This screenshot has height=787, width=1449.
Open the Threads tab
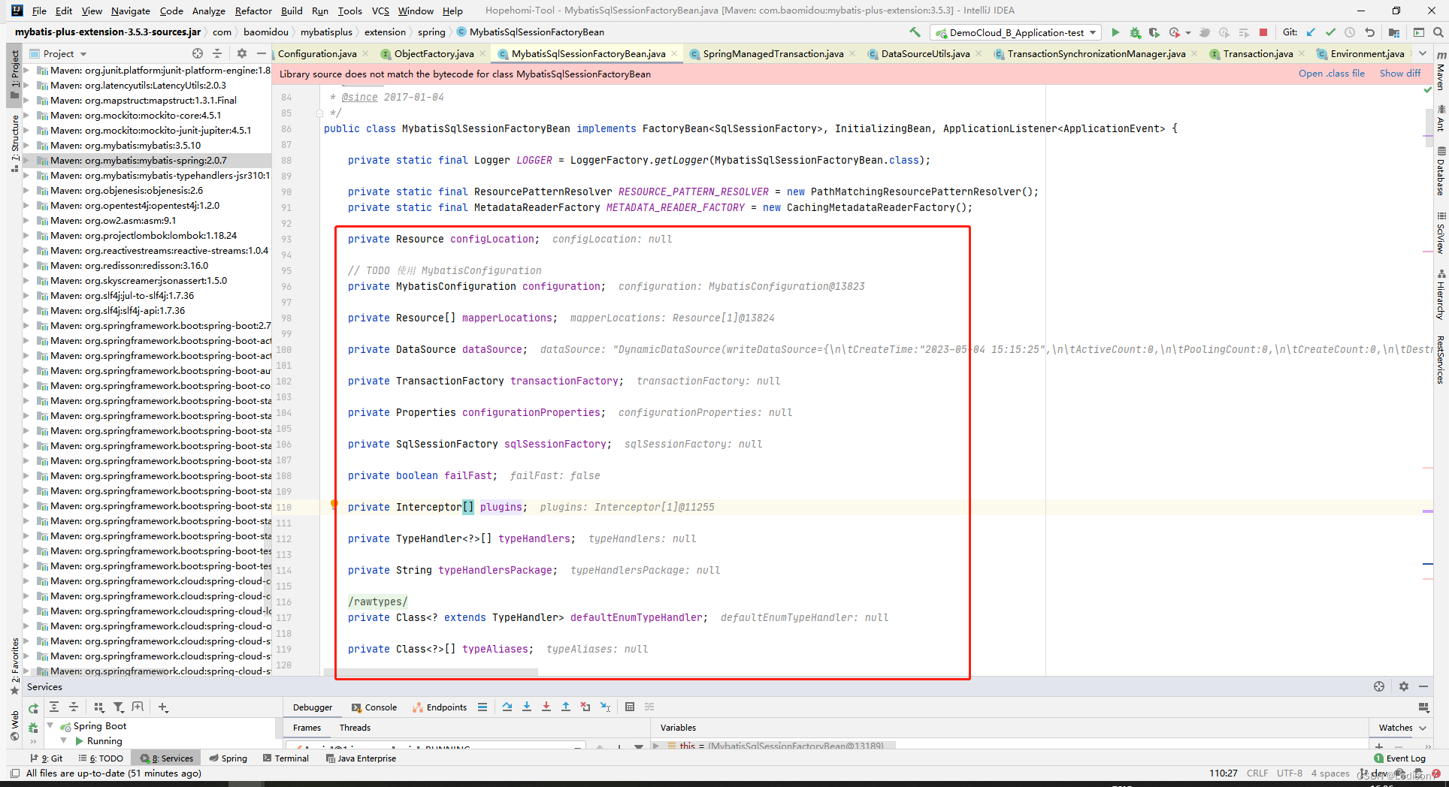pos(355,728)
